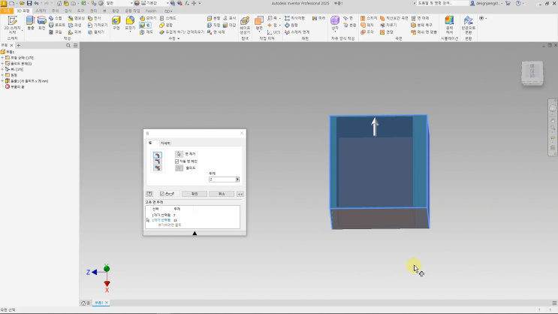Click the Remove Faces (면 제거) selector button
558x314 pixels.
179,154
